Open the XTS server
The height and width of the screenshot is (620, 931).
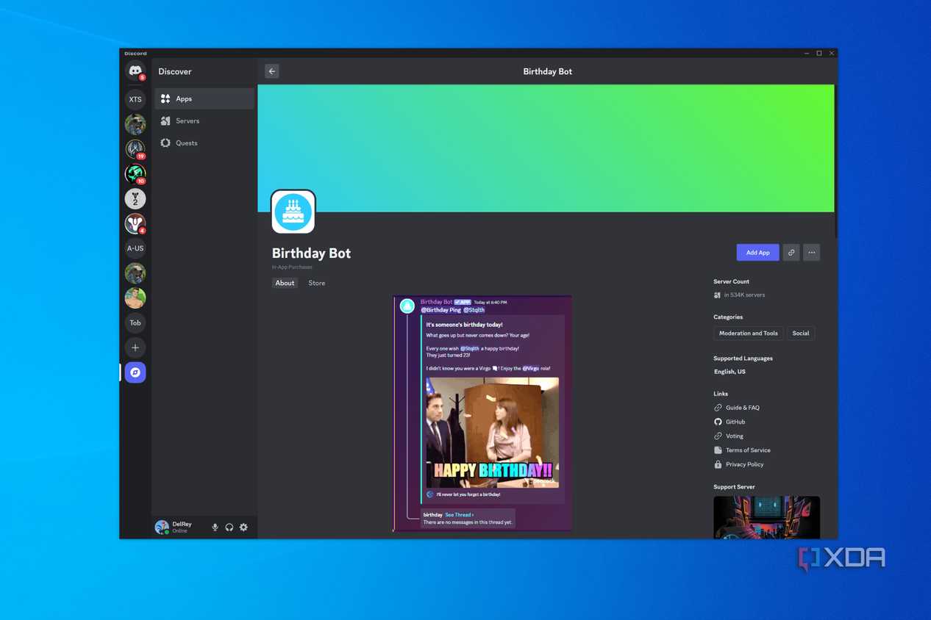[135, 99]
